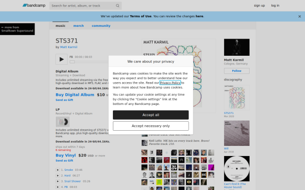Click the STS371 album artwork
Viewport: 305px width, 190px height.
[x=178, y=75]
